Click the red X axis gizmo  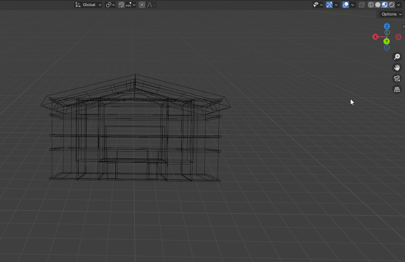(x=375, y=37)
